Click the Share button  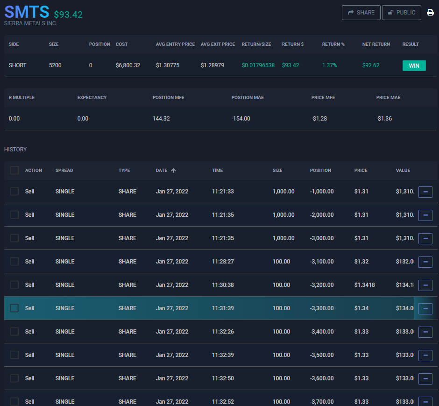[x=361, y=13]
